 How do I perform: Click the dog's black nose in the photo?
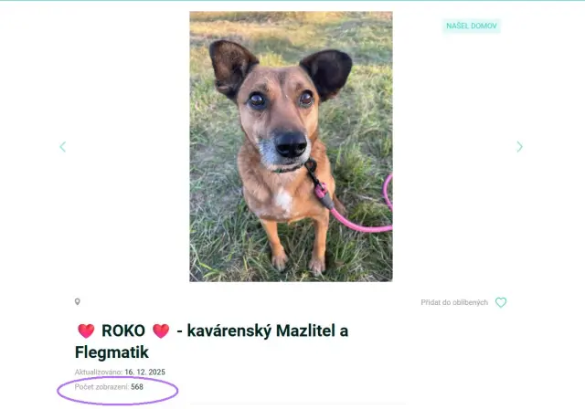pyautogui.click(x=291, y=143)
